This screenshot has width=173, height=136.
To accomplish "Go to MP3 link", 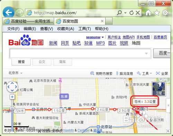I will tap(100, 43).
